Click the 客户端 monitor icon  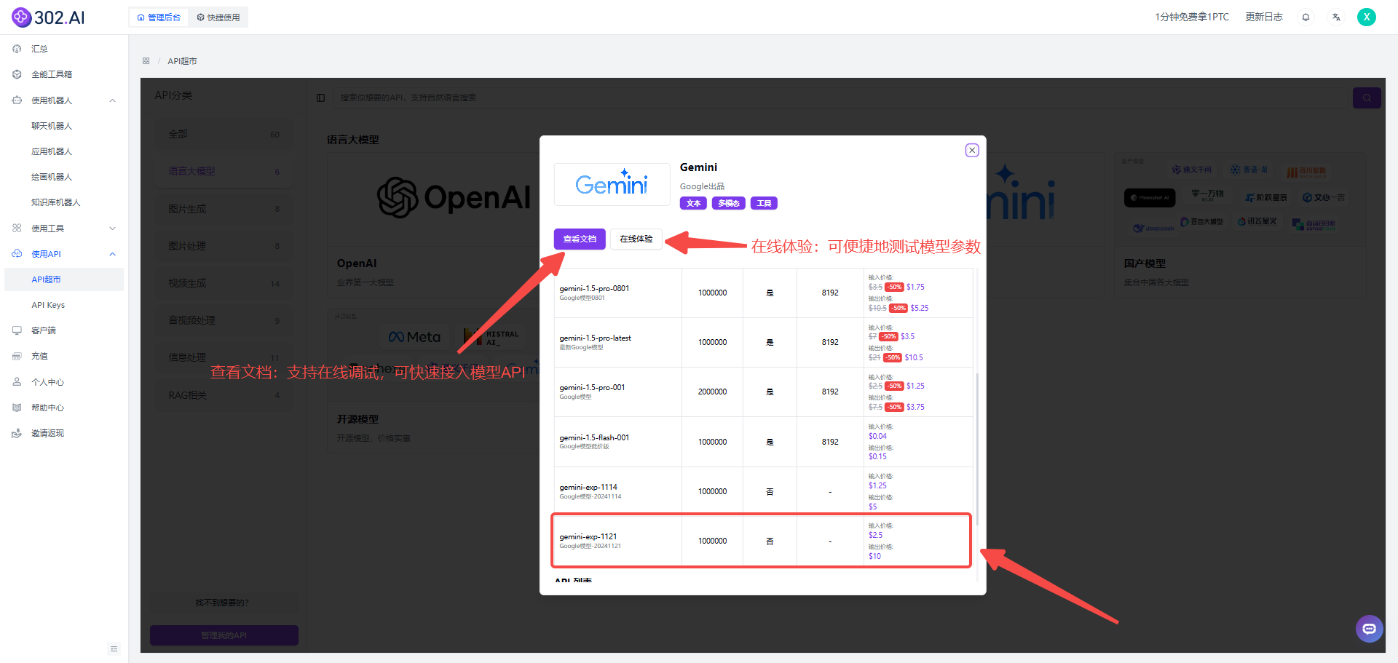(17, 330)
